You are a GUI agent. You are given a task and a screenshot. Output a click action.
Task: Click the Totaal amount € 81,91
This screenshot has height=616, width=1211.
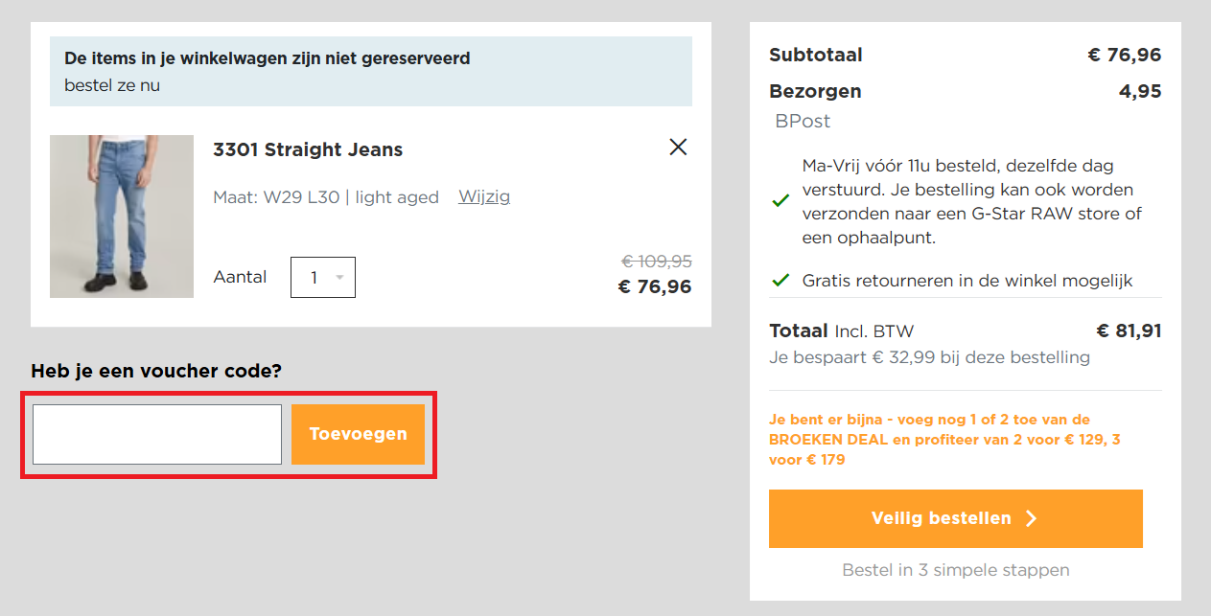[x=1129, y=331]
